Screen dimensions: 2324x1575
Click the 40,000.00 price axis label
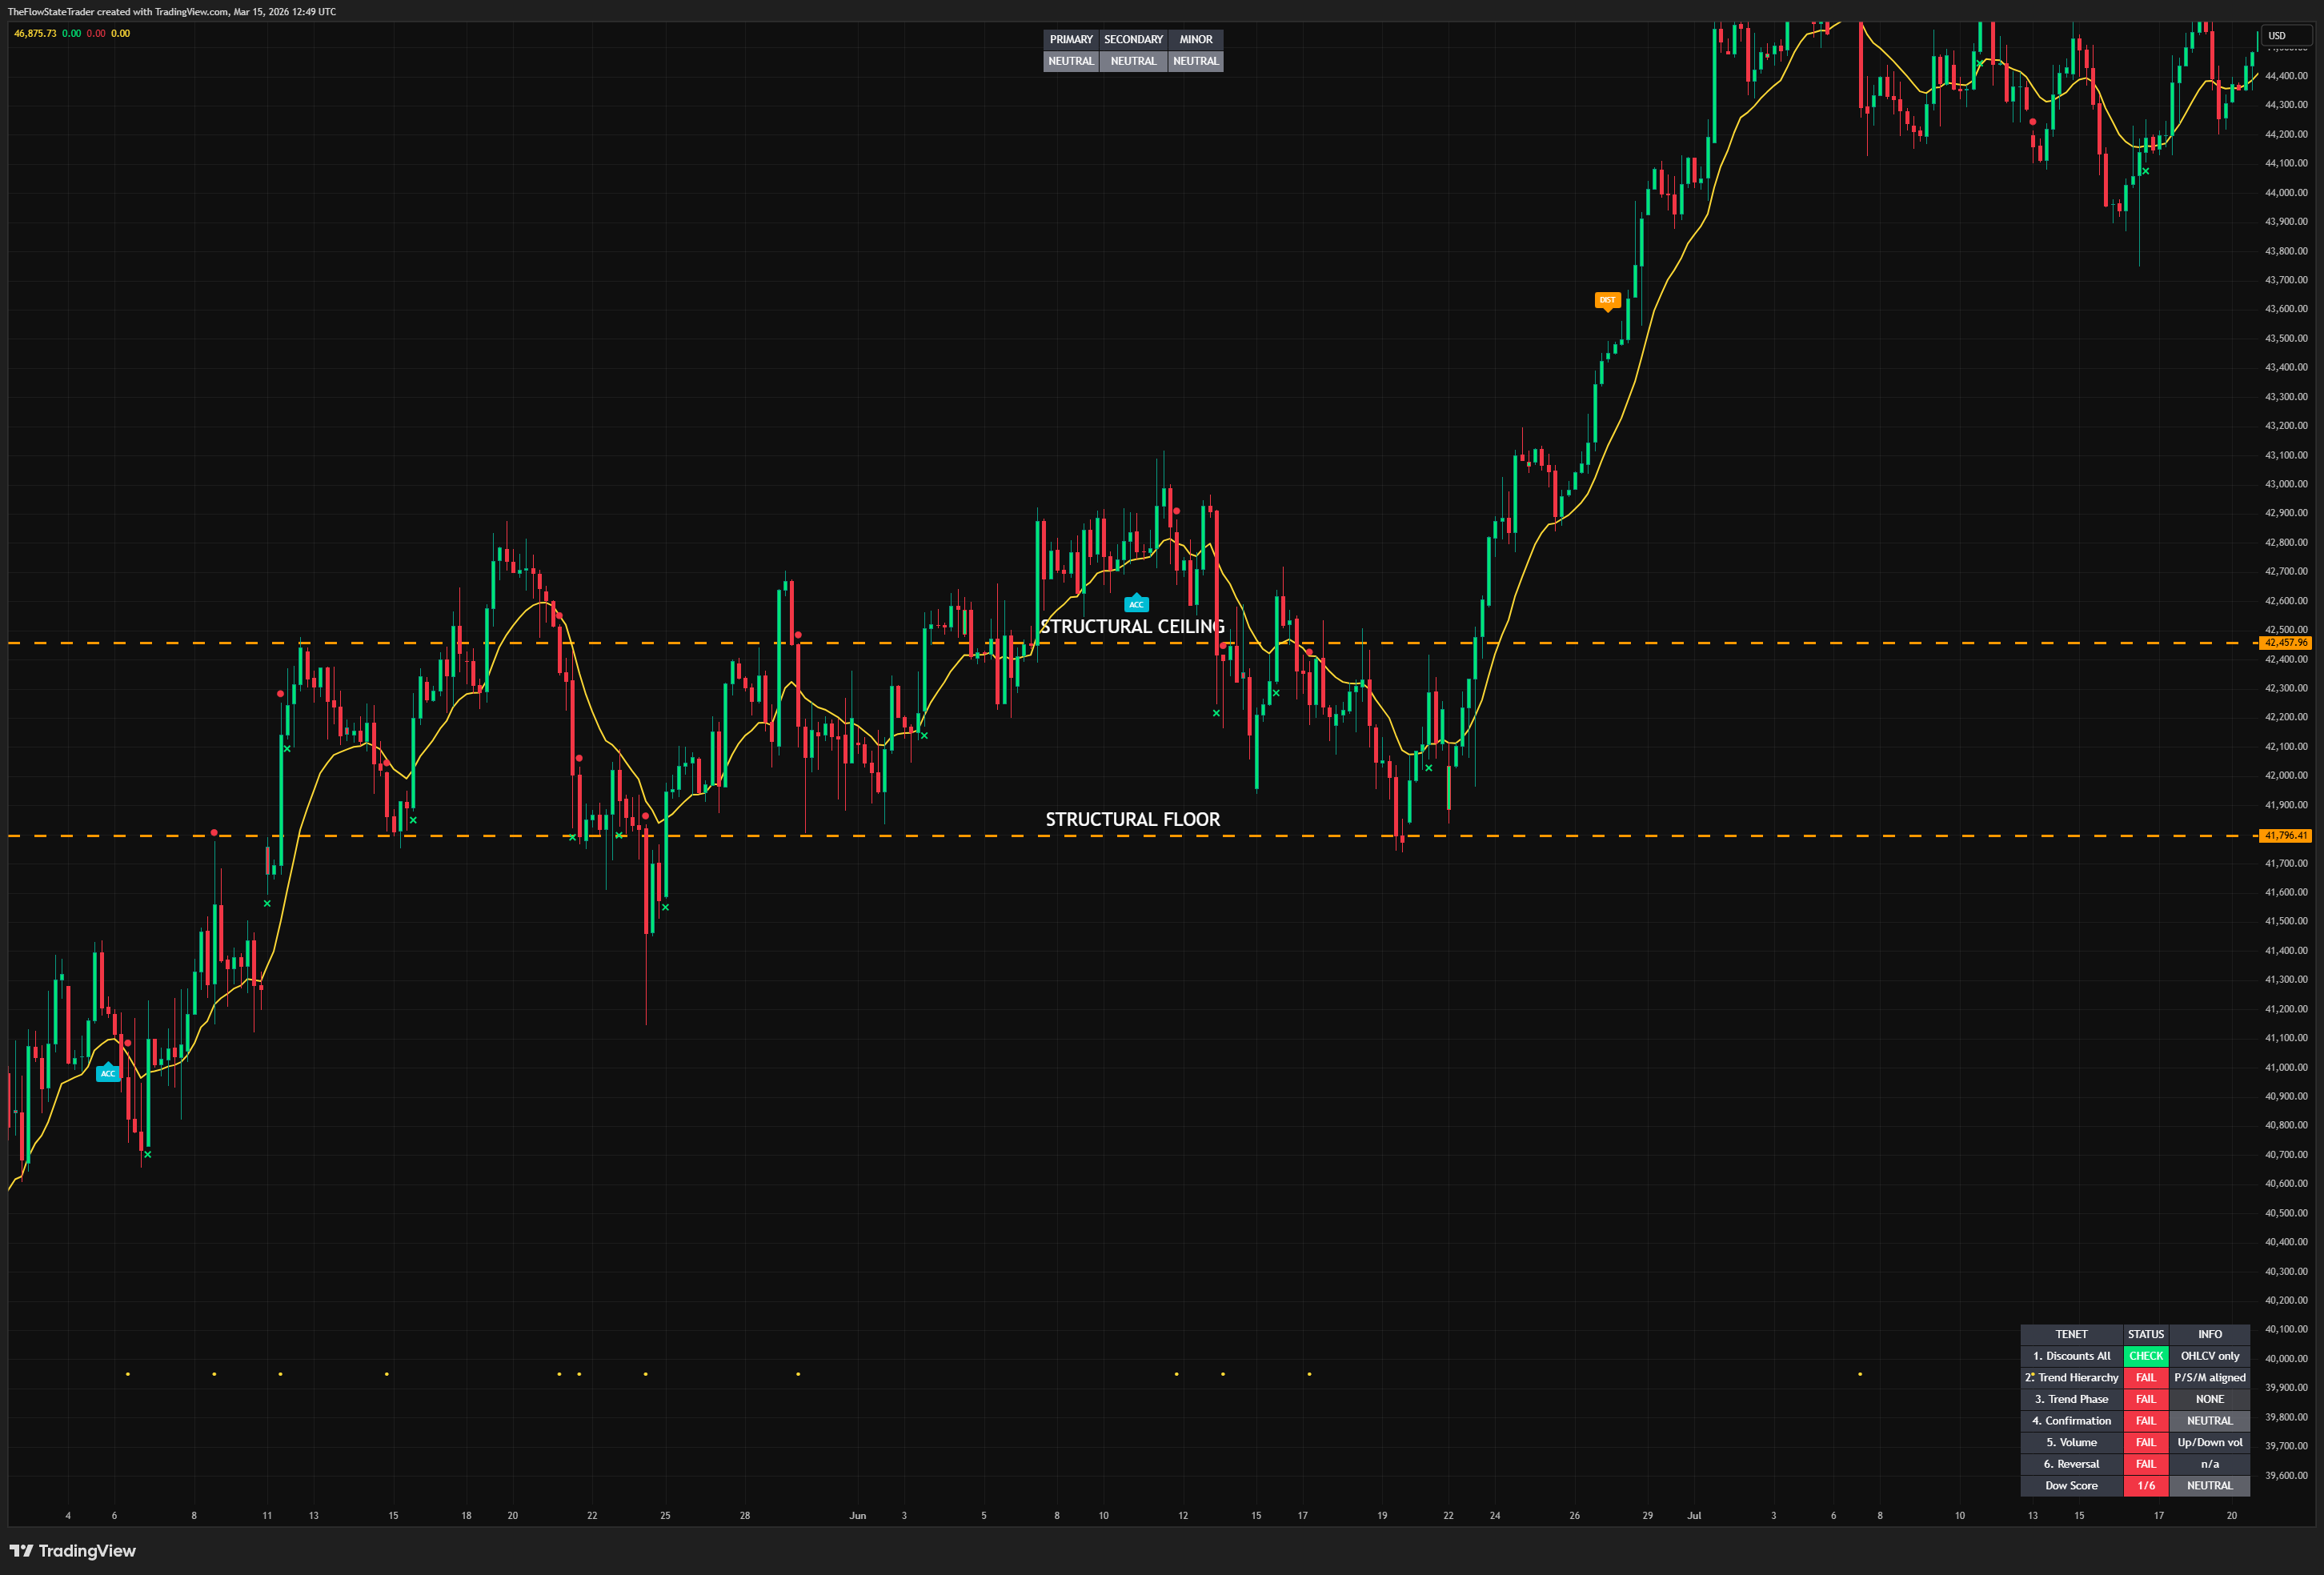tap(2286, 1359)
